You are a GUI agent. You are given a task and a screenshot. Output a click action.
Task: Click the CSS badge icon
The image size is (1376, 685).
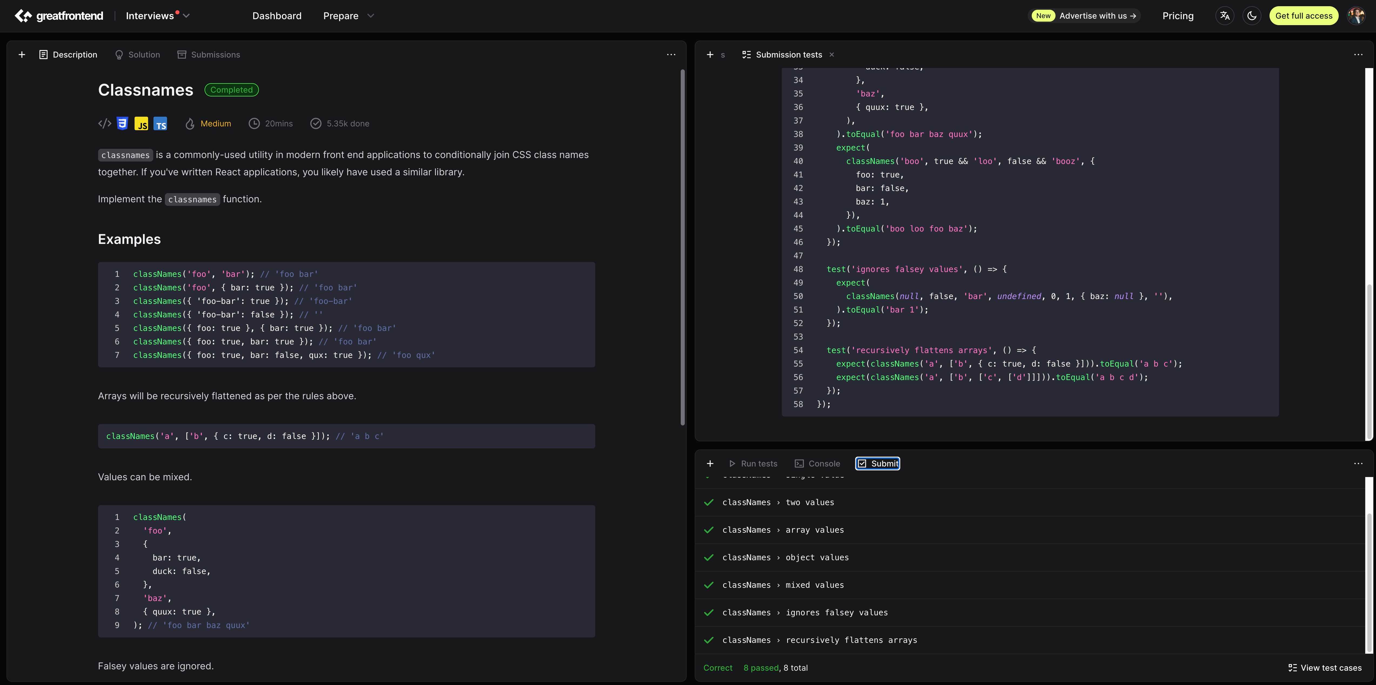coord(122,123)
